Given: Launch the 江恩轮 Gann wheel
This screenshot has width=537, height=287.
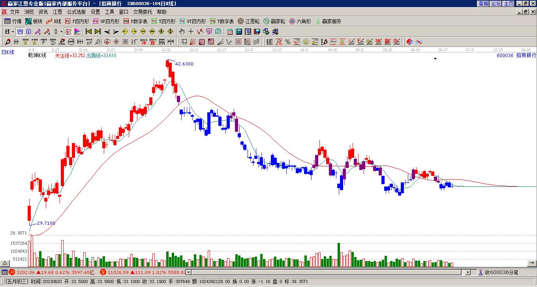Looking at the screenshot, I should [x=249, y=21].
